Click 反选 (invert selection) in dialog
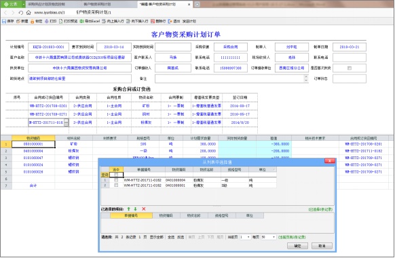 click(x=181, y=238)
